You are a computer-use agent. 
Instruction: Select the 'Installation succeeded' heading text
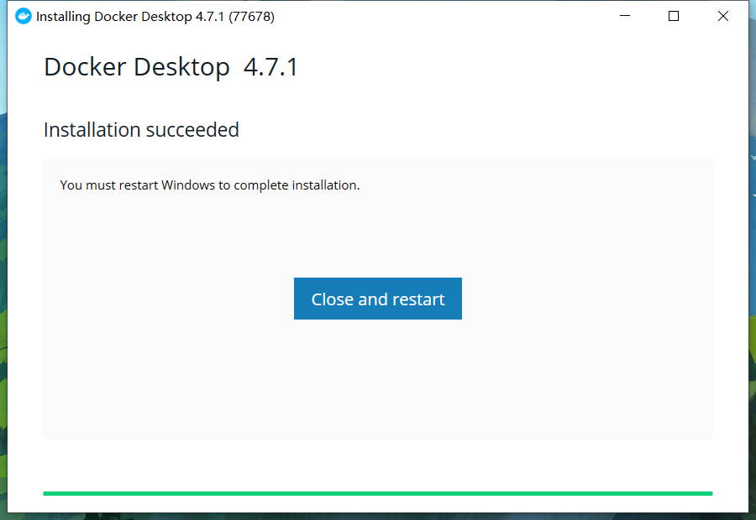tap(141, 130)
